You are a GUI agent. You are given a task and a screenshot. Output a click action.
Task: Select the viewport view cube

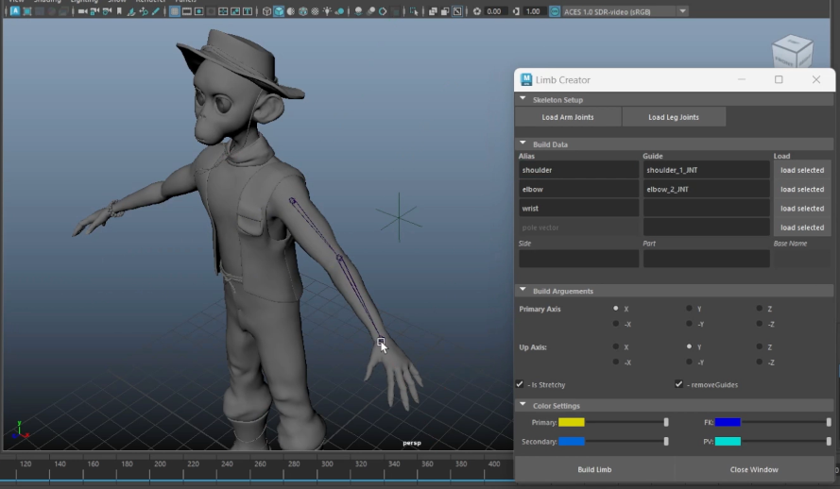click(793, 52)
